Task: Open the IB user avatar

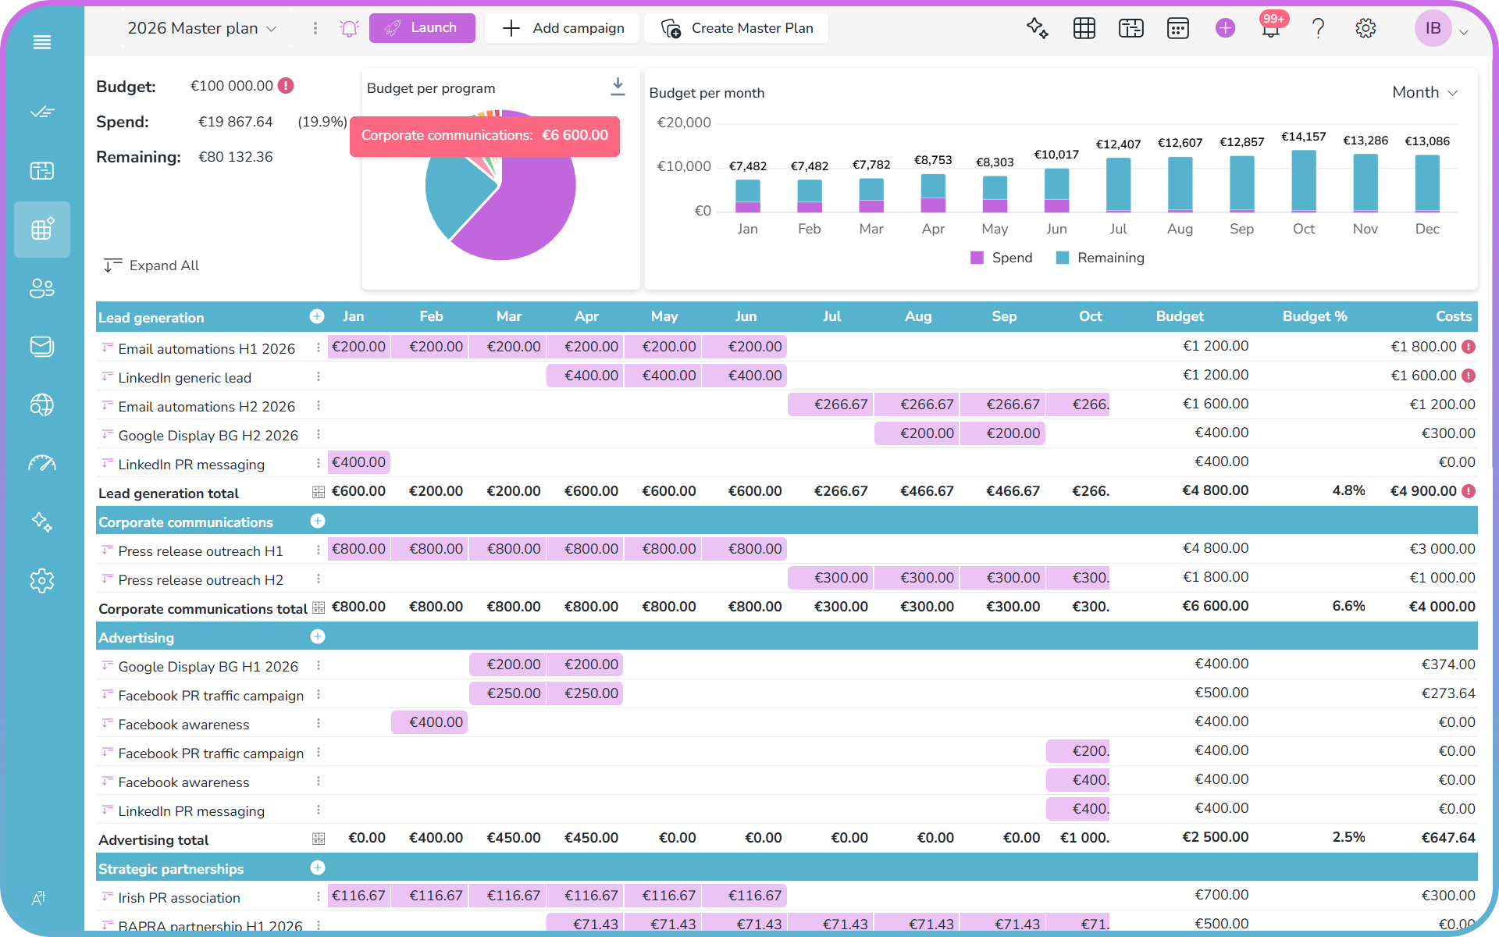Action: (1433, 28)
